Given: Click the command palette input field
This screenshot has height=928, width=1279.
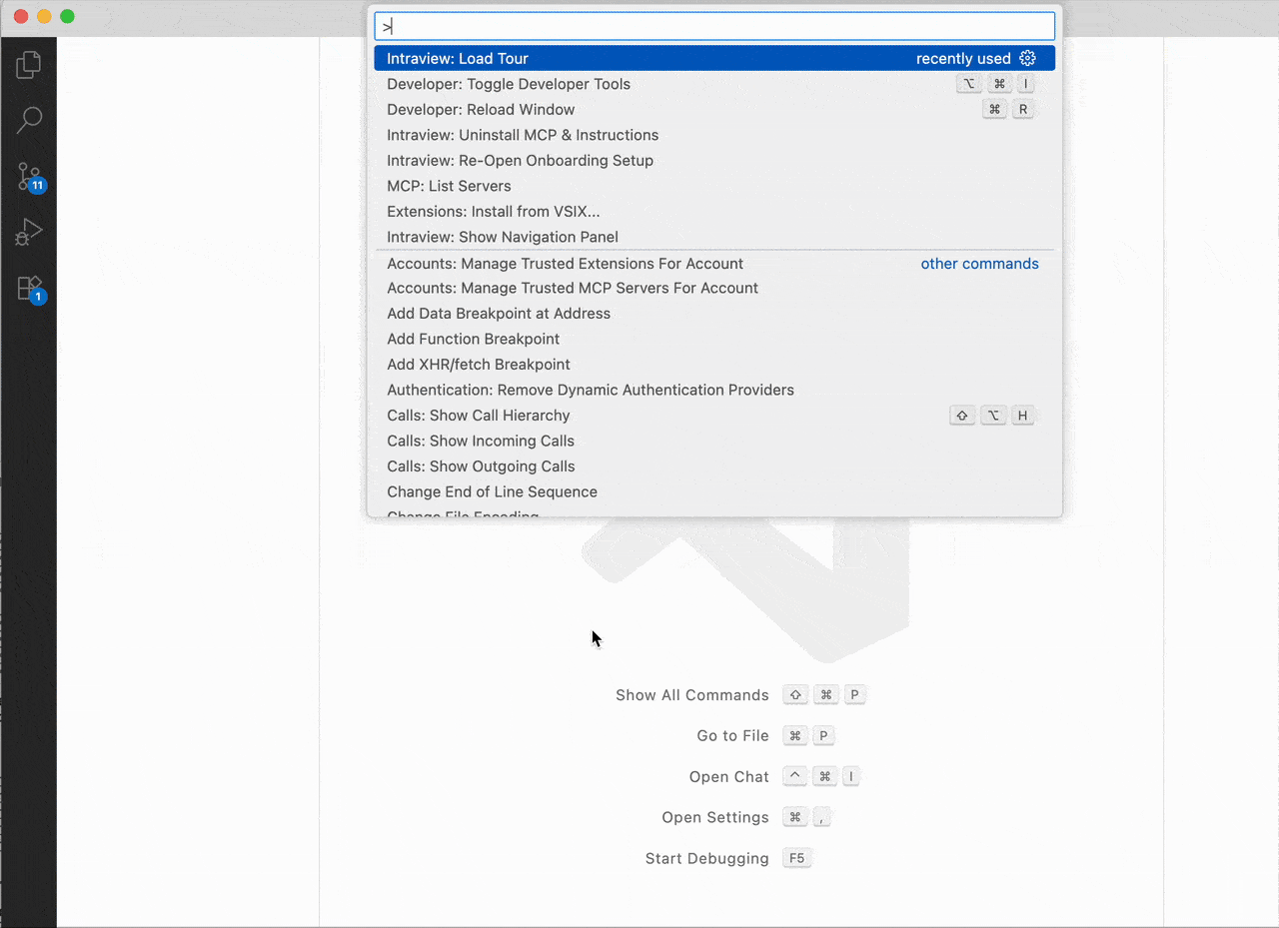Looking at the screenshot, I should pos(714,26).
